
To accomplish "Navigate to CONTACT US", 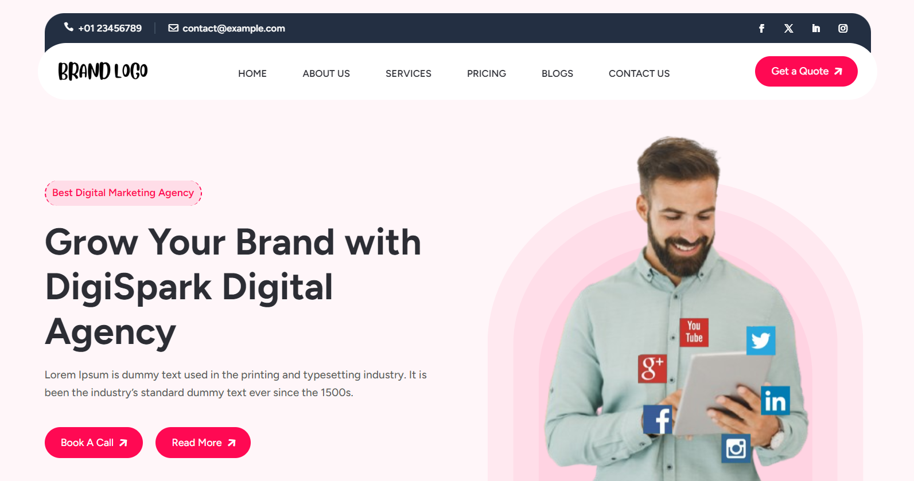I will (x=639, y=73).
